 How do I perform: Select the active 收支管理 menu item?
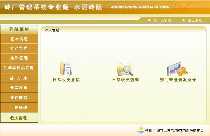point(19,118)
